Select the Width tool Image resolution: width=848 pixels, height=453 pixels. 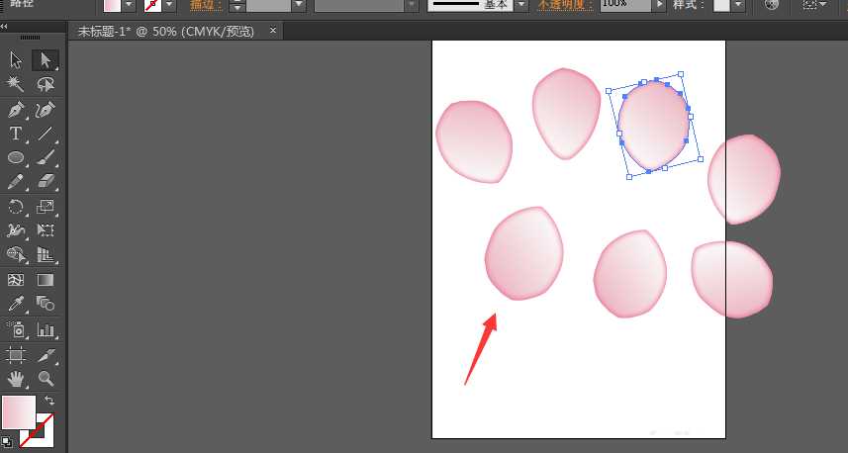pyautogui.click(x=16, y=230)
